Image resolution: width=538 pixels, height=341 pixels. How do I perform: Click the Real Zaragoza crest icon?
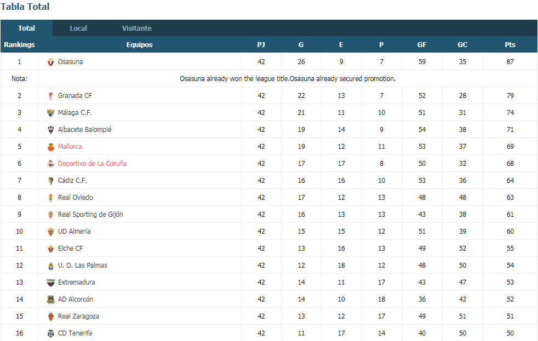pyautogui.click(x=51, y=316)
